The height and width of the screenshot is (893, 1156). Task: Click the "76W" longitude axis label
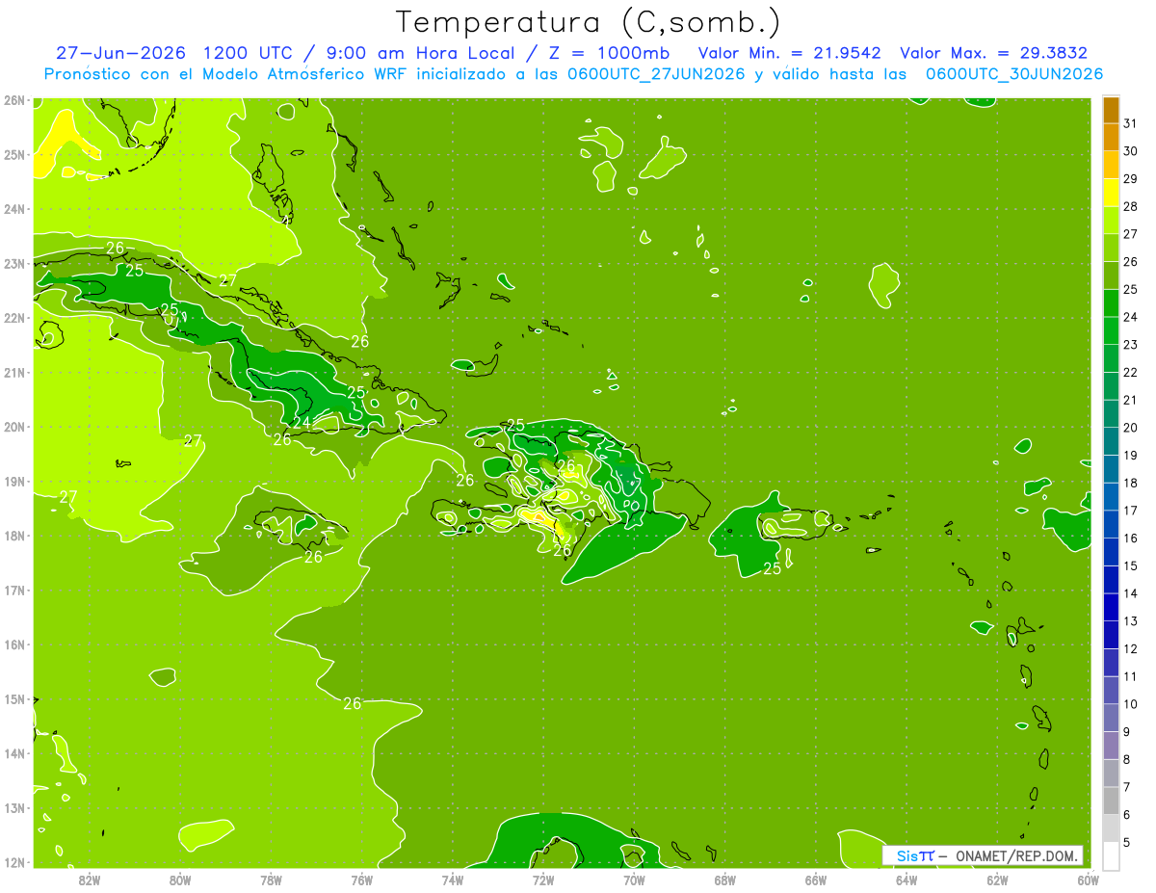pyautogui.click(x=361, y=880)
